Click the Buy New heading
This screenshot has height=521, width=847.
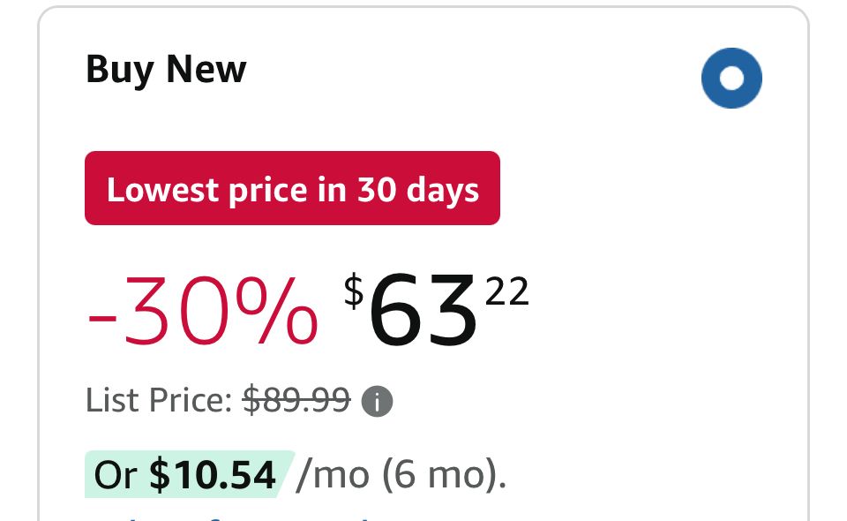166,71
